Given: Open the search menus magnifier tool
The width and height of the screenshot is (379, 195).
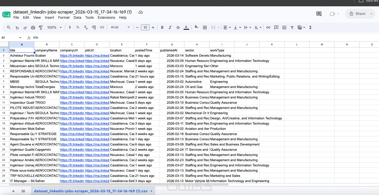Looking at the screenshot, I should click(x=9, y=28).
